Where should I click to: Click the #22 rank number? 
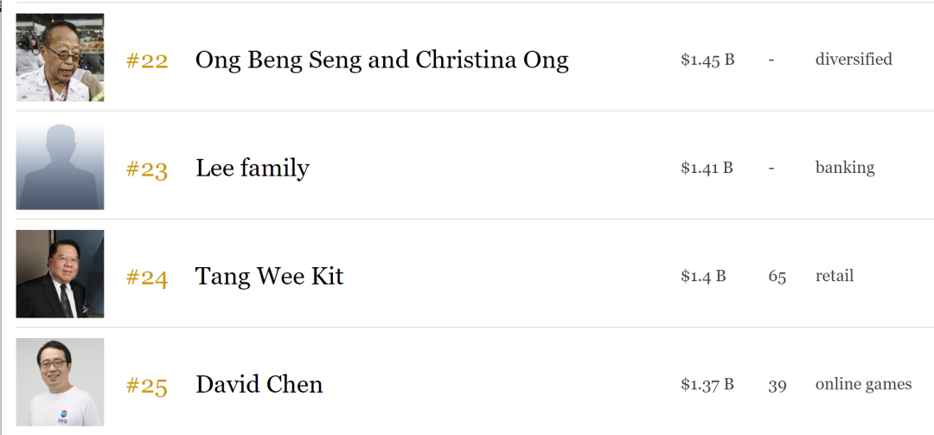tap(147, 61)
